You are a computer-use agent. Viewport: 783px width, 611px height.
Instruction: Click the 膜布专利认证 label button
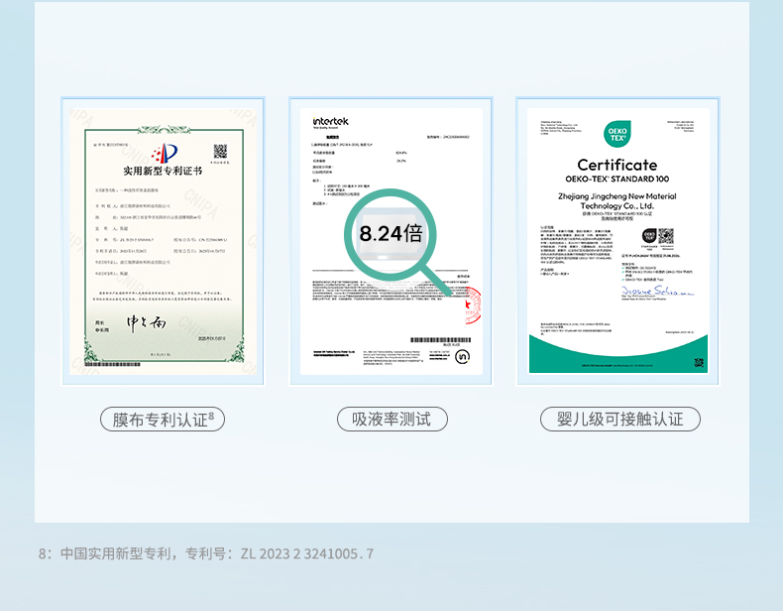pos(163,419)
